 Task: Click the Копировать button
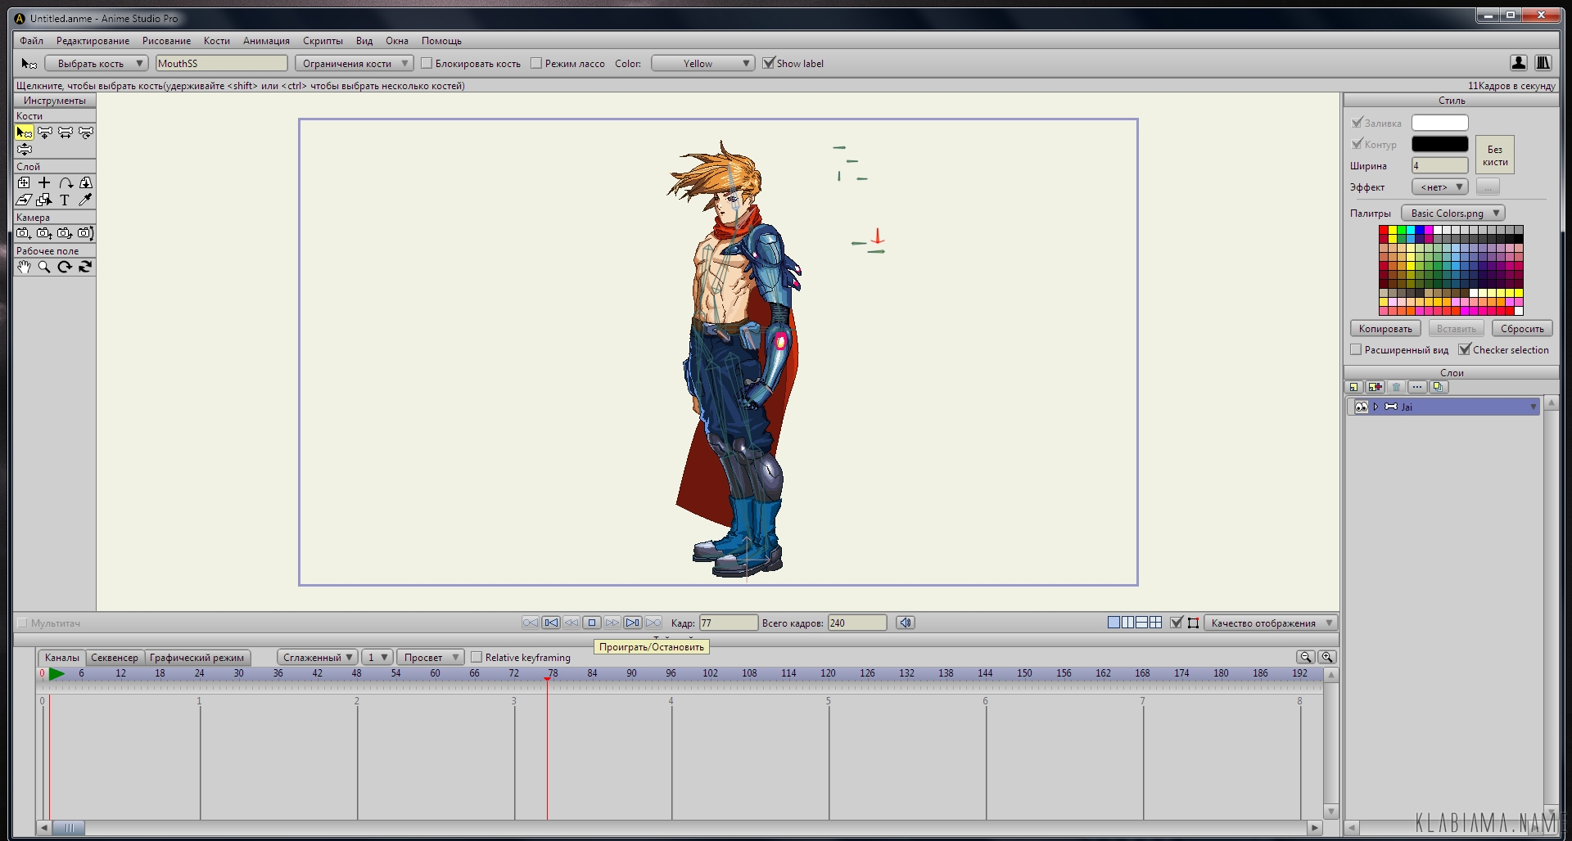[1385, 329]
